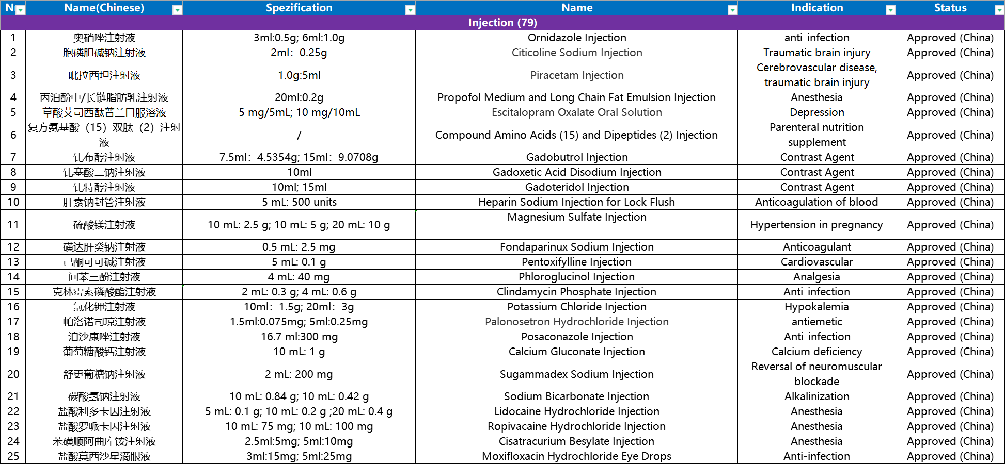
Task: Open the Piracetam Injection link
Action: 576,75
